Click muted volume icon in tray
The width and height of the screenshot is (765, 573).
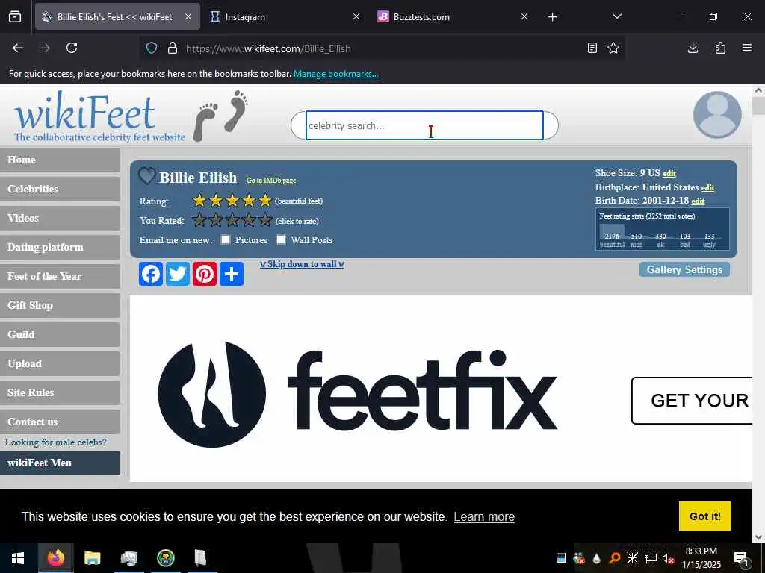tap(669, 558)
